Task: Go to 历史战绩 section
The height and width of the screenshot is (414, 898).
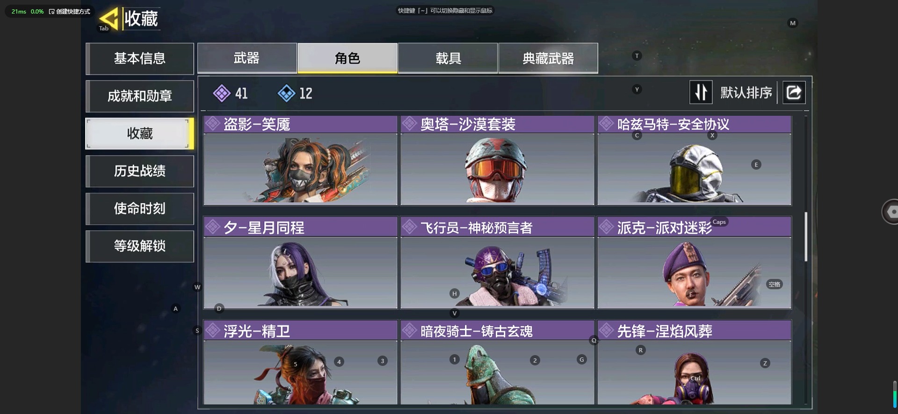Action: pyautogui.click(x=139, y=171)
